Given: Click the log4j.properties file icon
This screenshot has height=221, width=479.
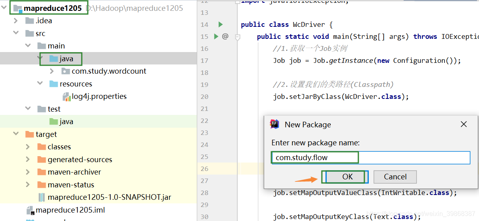Looking at the screenshot, I should pos(66,97).
